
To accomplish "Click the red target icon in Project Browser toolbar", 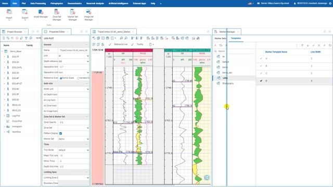I will [x=17, y=38].
